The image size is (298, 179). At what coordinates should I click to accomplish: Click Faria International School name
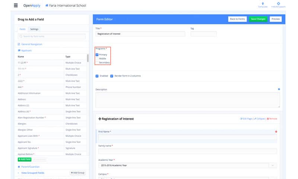(x=67, y=6)
